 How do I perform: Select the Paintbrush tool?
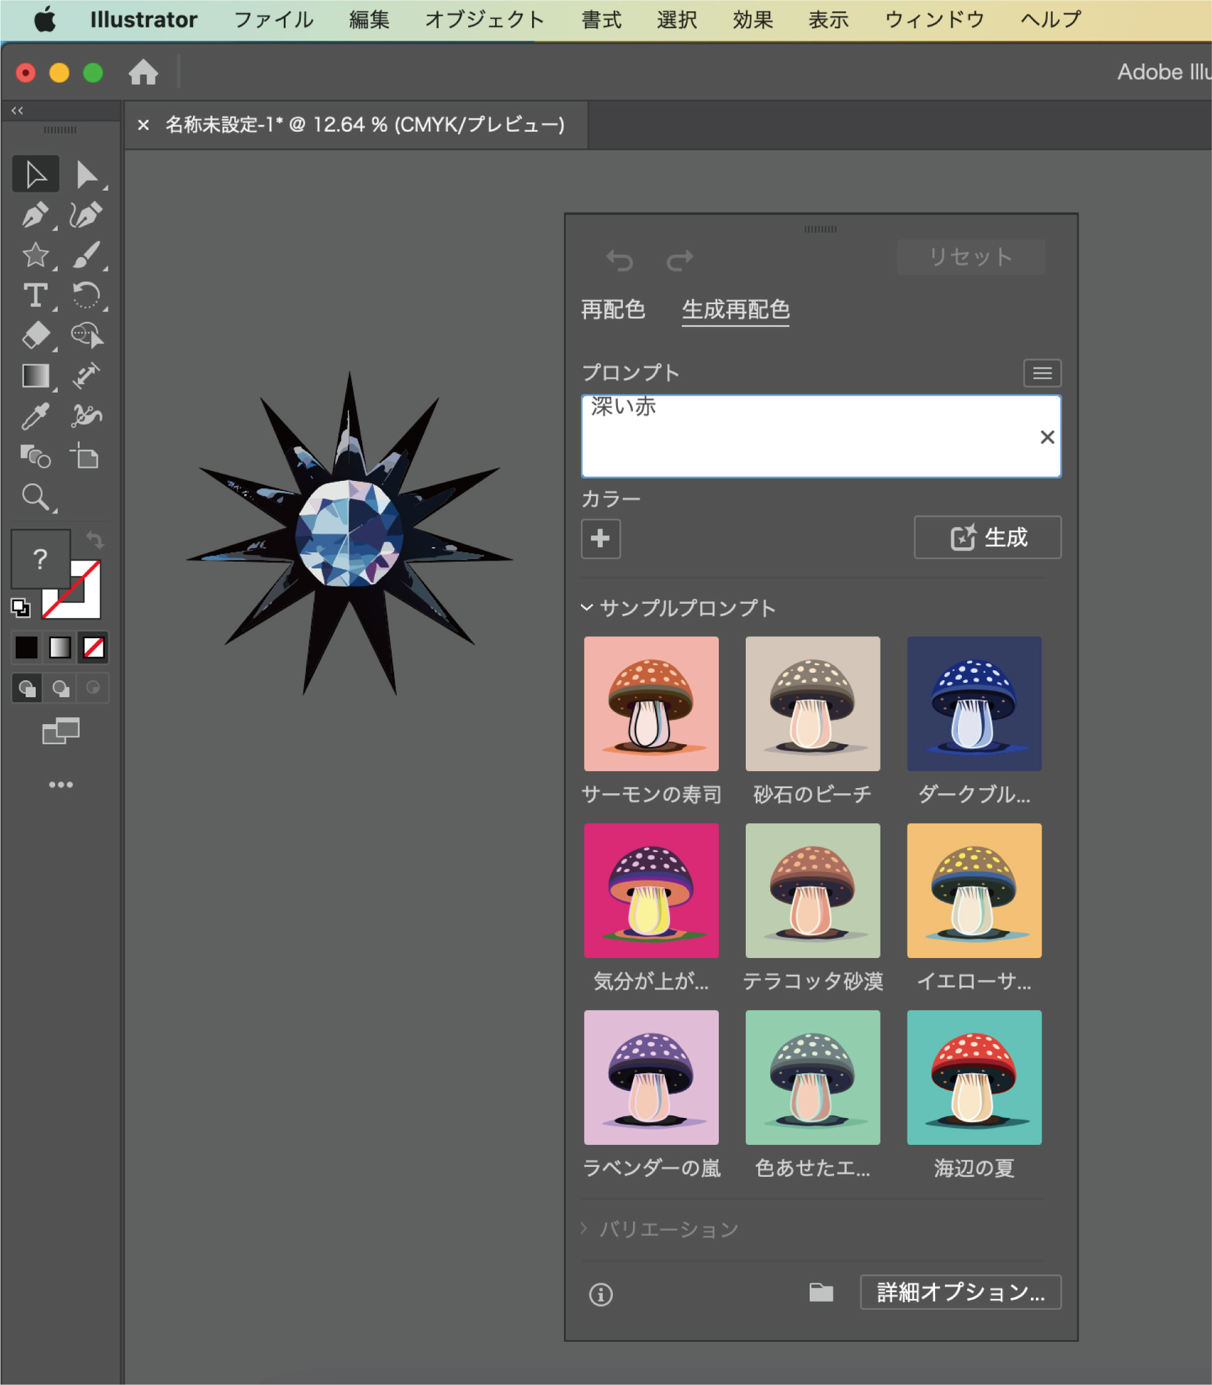pyautogui.click(x=86, y=255)
